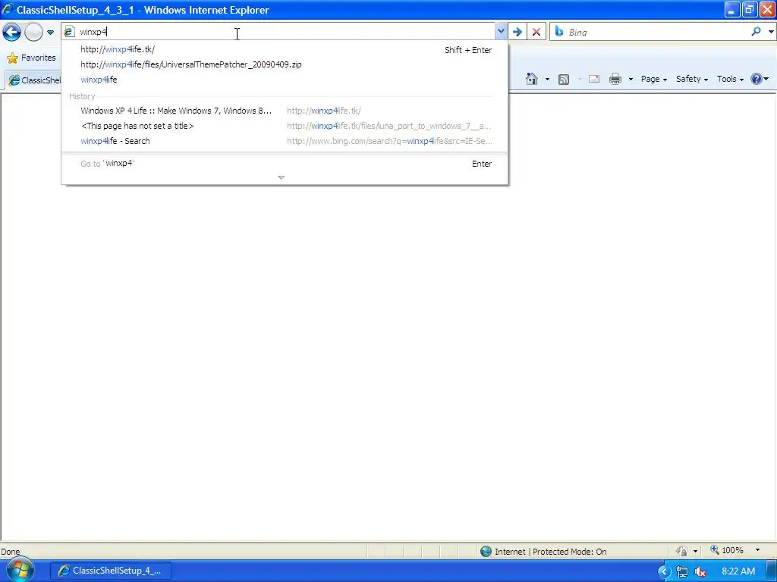Image resolution: width=777 pixels, height=582 pixels.
Task: Open history entry This page has not set a title
Action: pos(285,126)
